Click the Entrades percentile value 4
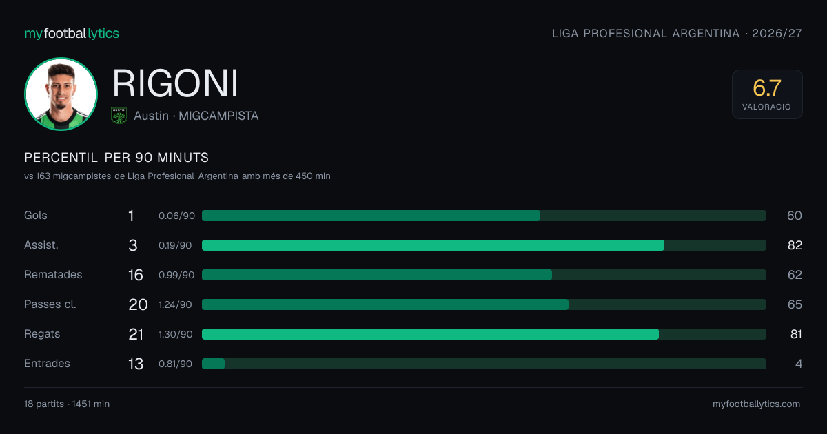The width and height of the screenshot is (827, 434). coord(799,364)
